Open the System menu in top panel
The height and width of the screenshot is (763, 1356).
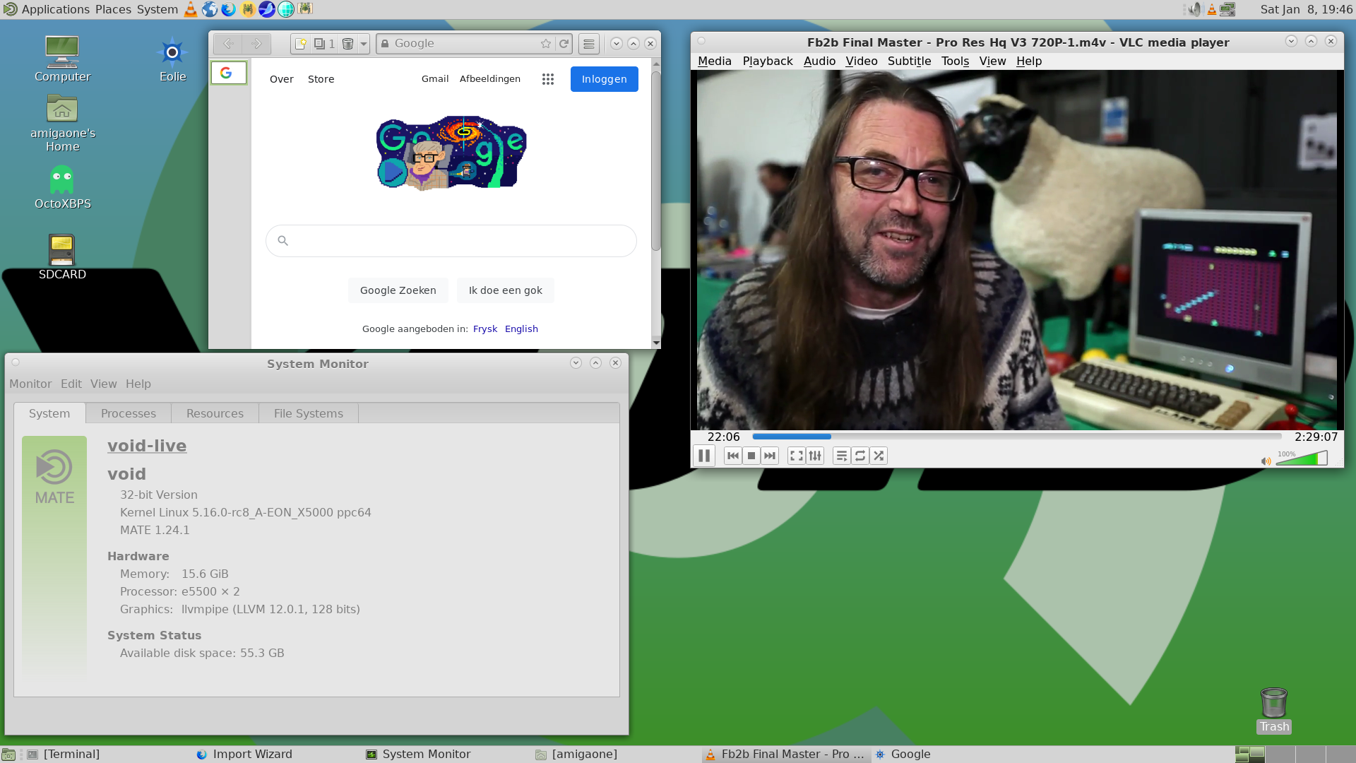click(x=157, y=9)
